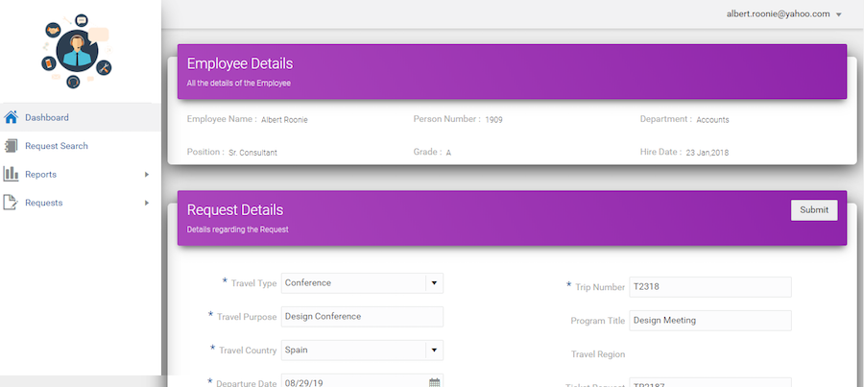Viewport: 864px width, 387px height.
Task: Click the Reports bar chart icon
Action: (x=11, y=174)
